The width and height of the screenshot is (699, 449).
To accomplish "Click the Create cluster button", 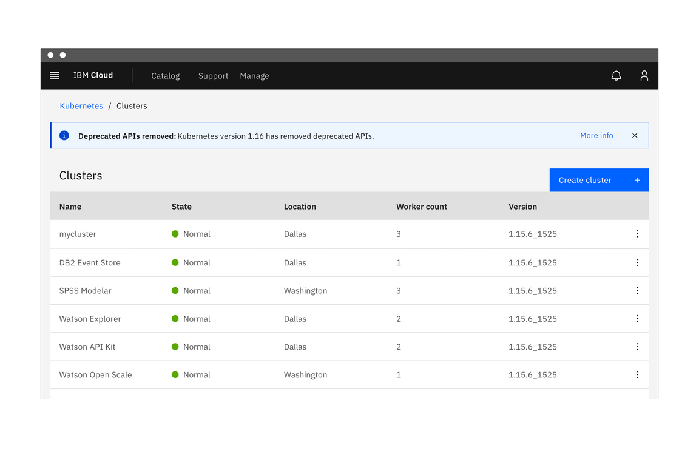I will [599, 180].
